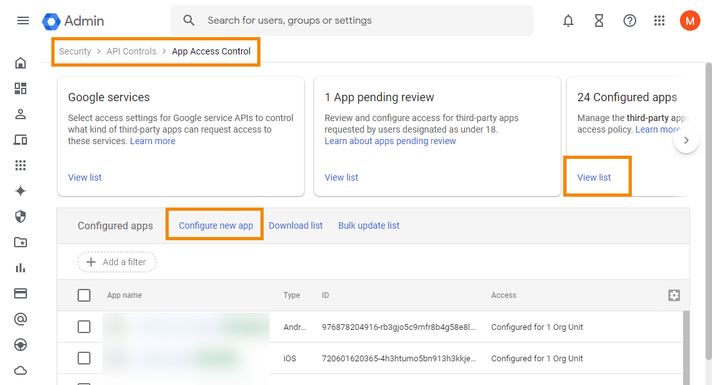Collapse the navigation with the hamburger menu
The image size is (712, 385).
[23, 20]
